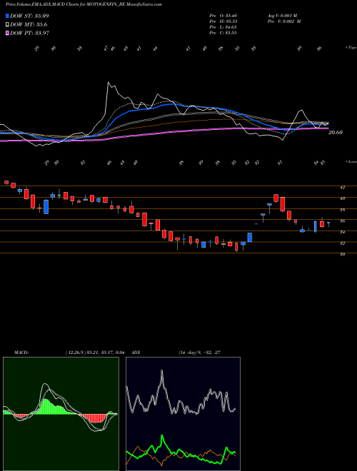The image size is (357, 471).
Task: Click the blue DOW ST legend swatch
Action: tap(7, 16)
